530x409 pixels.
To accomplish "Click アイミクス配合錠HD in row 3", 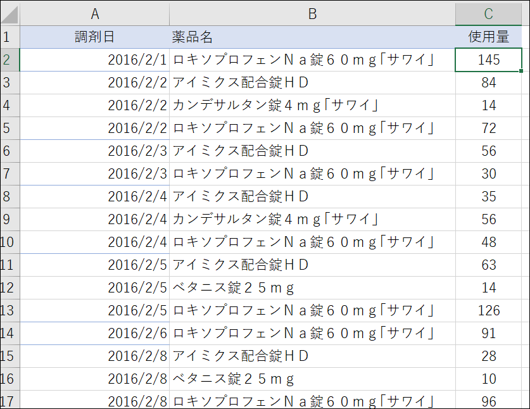I will pyautogui.click(x=312, y=82).
